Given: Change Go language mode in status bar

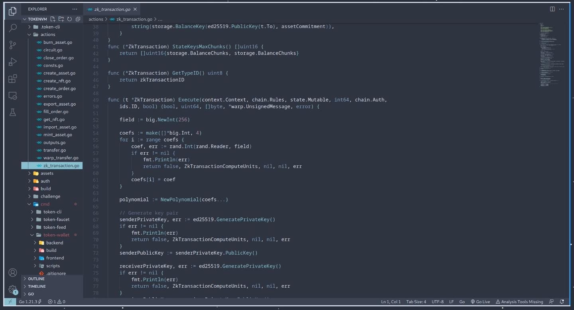Looking at the screenshot, I should (462, 302).
